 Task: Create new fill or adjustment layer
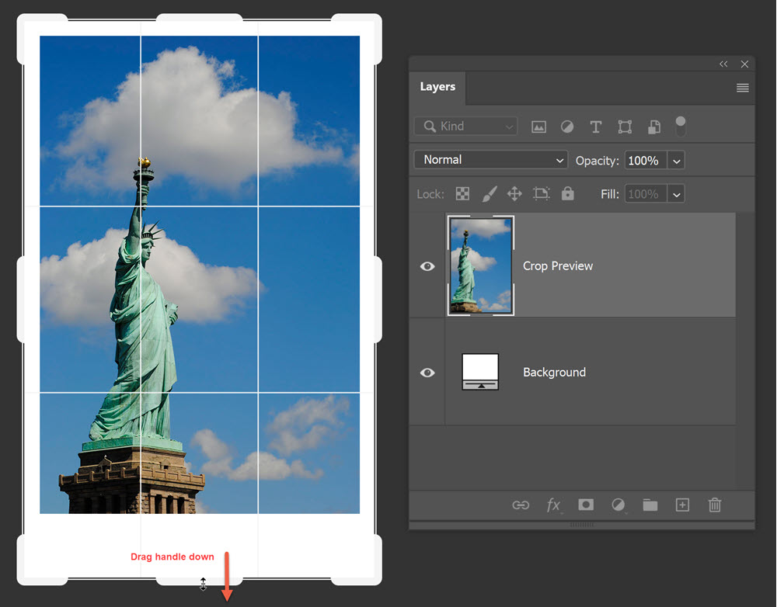(618, 505)
